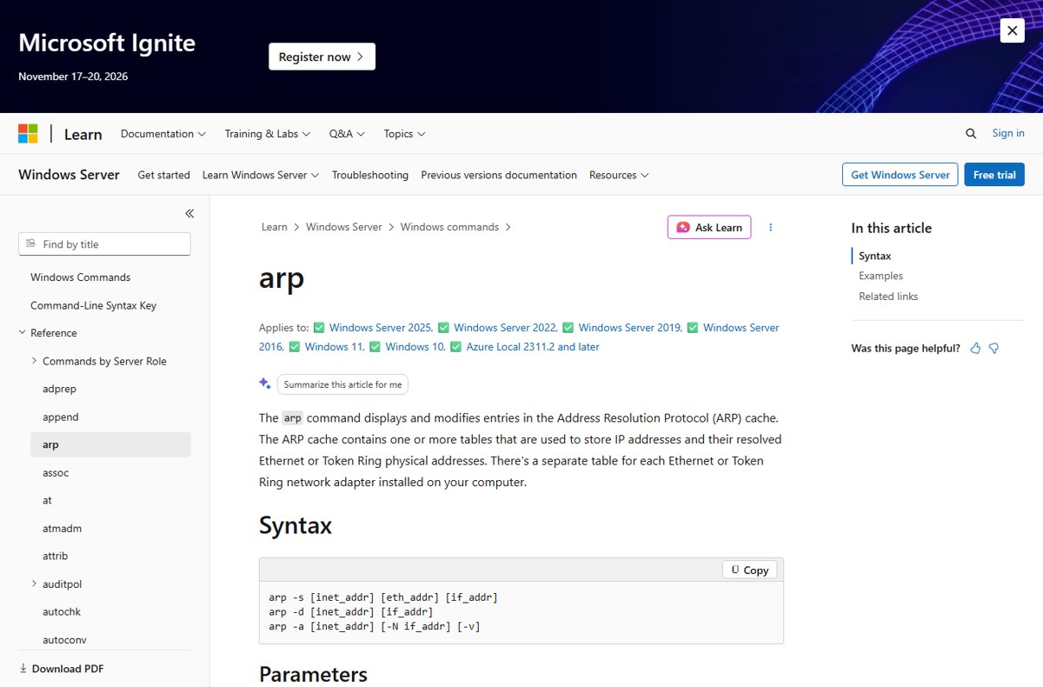Select autoconv in the sidebar
This screenshot has width=1043, height=687.
(64, 639)
